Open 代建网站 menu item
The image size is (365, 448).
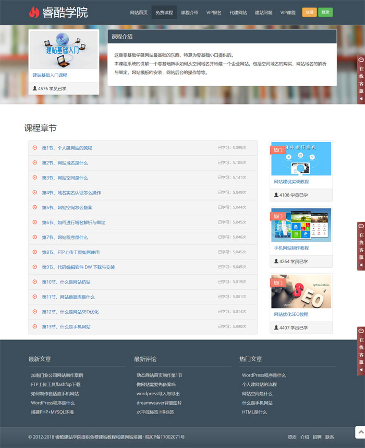[x=238, y=13]
